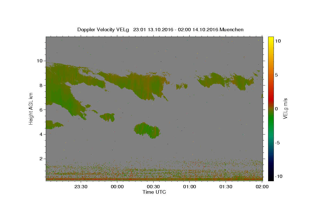Click the 00:00 time axis label
Screen dimensions: 325x217
[x=117, y=187]
